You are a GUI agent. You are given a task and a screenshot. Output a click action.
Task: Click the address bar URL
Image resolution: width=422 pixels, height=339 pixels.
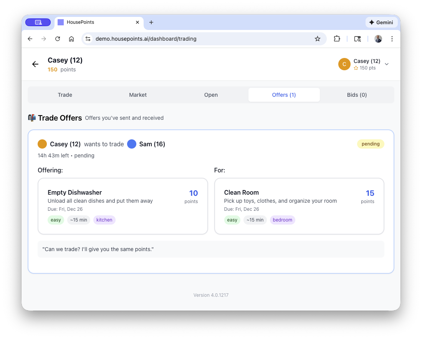click(146, 39)
